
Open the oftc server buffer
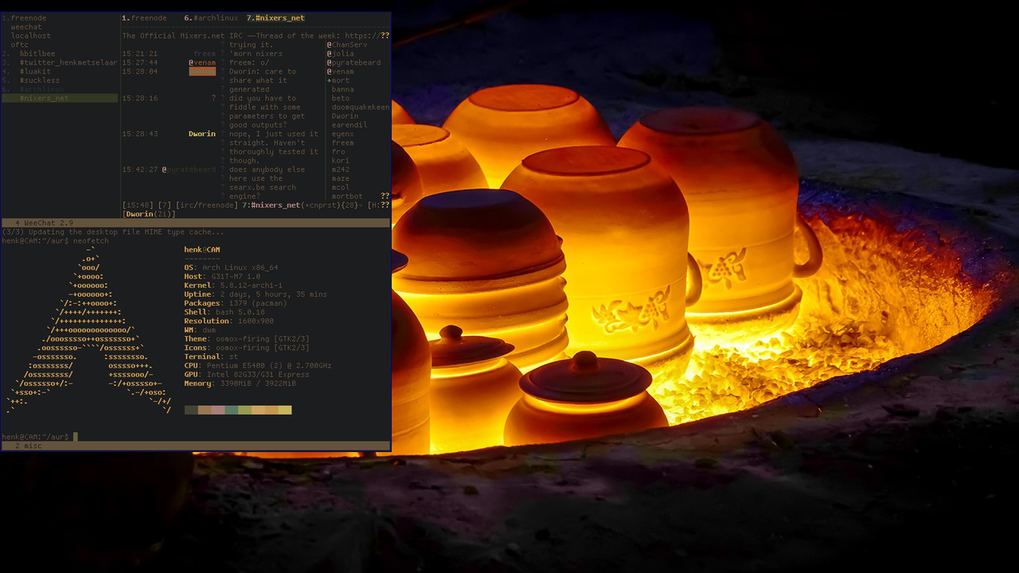20,45
